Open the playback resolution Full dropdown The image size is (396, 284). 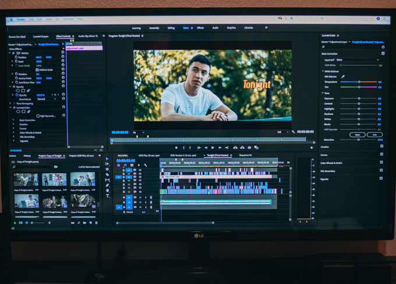pos(282,132)
